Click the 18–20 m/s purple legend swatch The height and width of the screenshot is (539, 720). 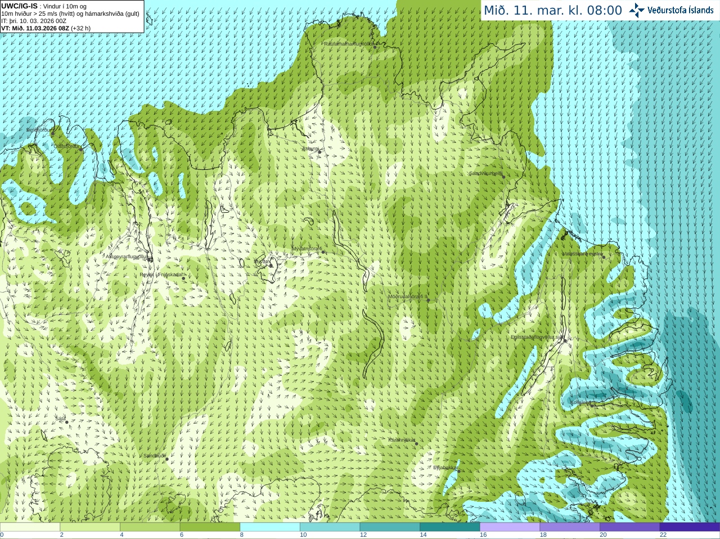click(570, 527)
